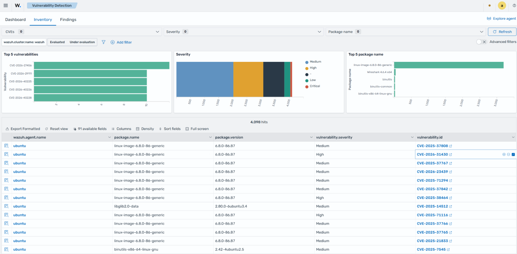Switch to the Dashboard tab
This screenshot has height=254, width=517.
click(16, 20)
